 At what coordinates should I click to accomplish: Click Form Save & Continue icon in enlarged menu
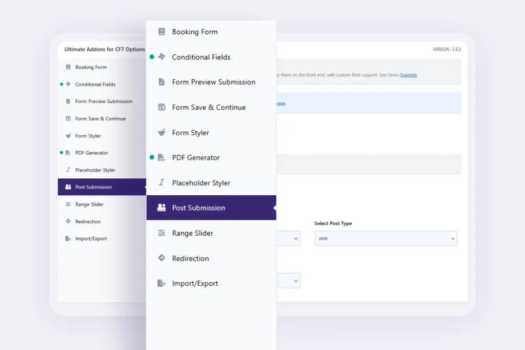pos(161,107)
